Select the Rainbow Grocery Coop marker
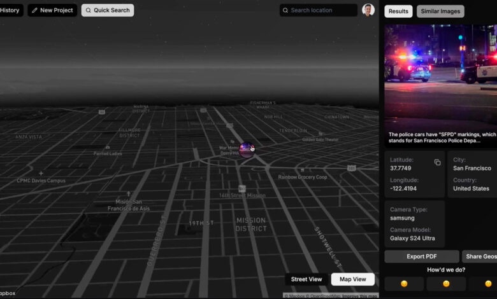This screenshot has width=497, height=299. (x=303, y=170)
